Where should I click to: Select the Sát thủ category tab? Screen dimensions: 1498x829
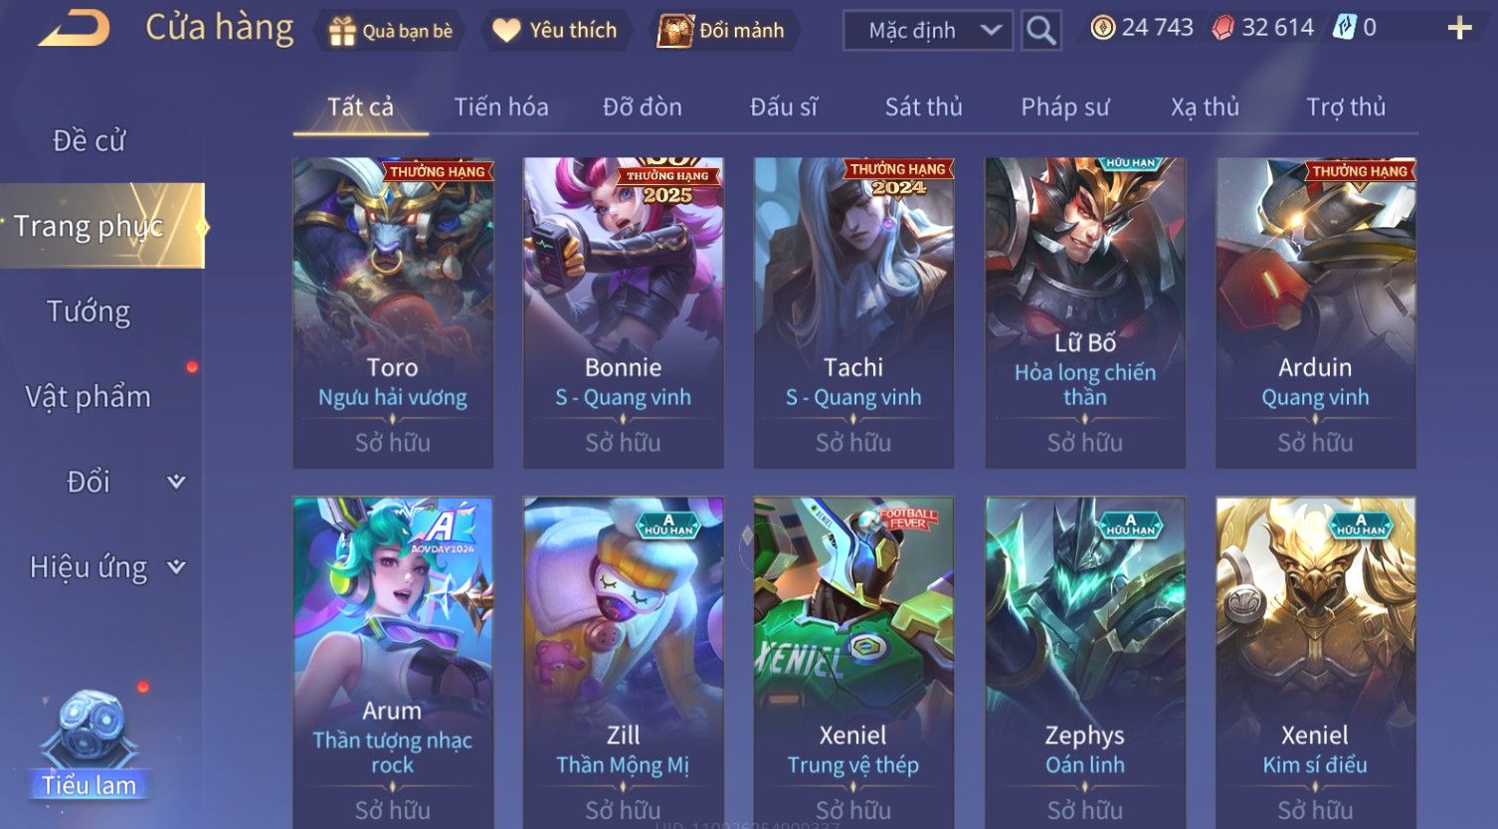[x=923, y=106]
